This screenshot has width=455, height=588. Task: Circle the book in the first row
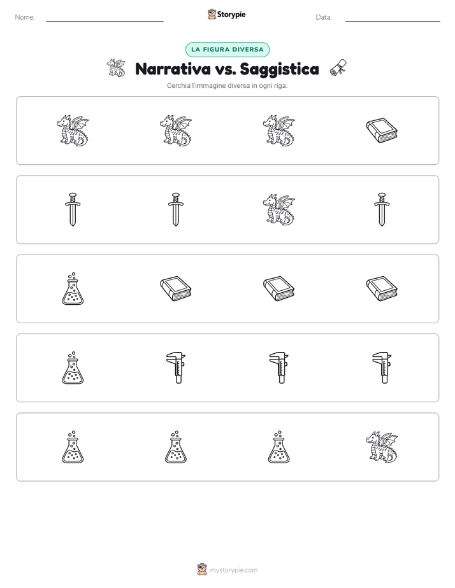(x=382, y=130)
